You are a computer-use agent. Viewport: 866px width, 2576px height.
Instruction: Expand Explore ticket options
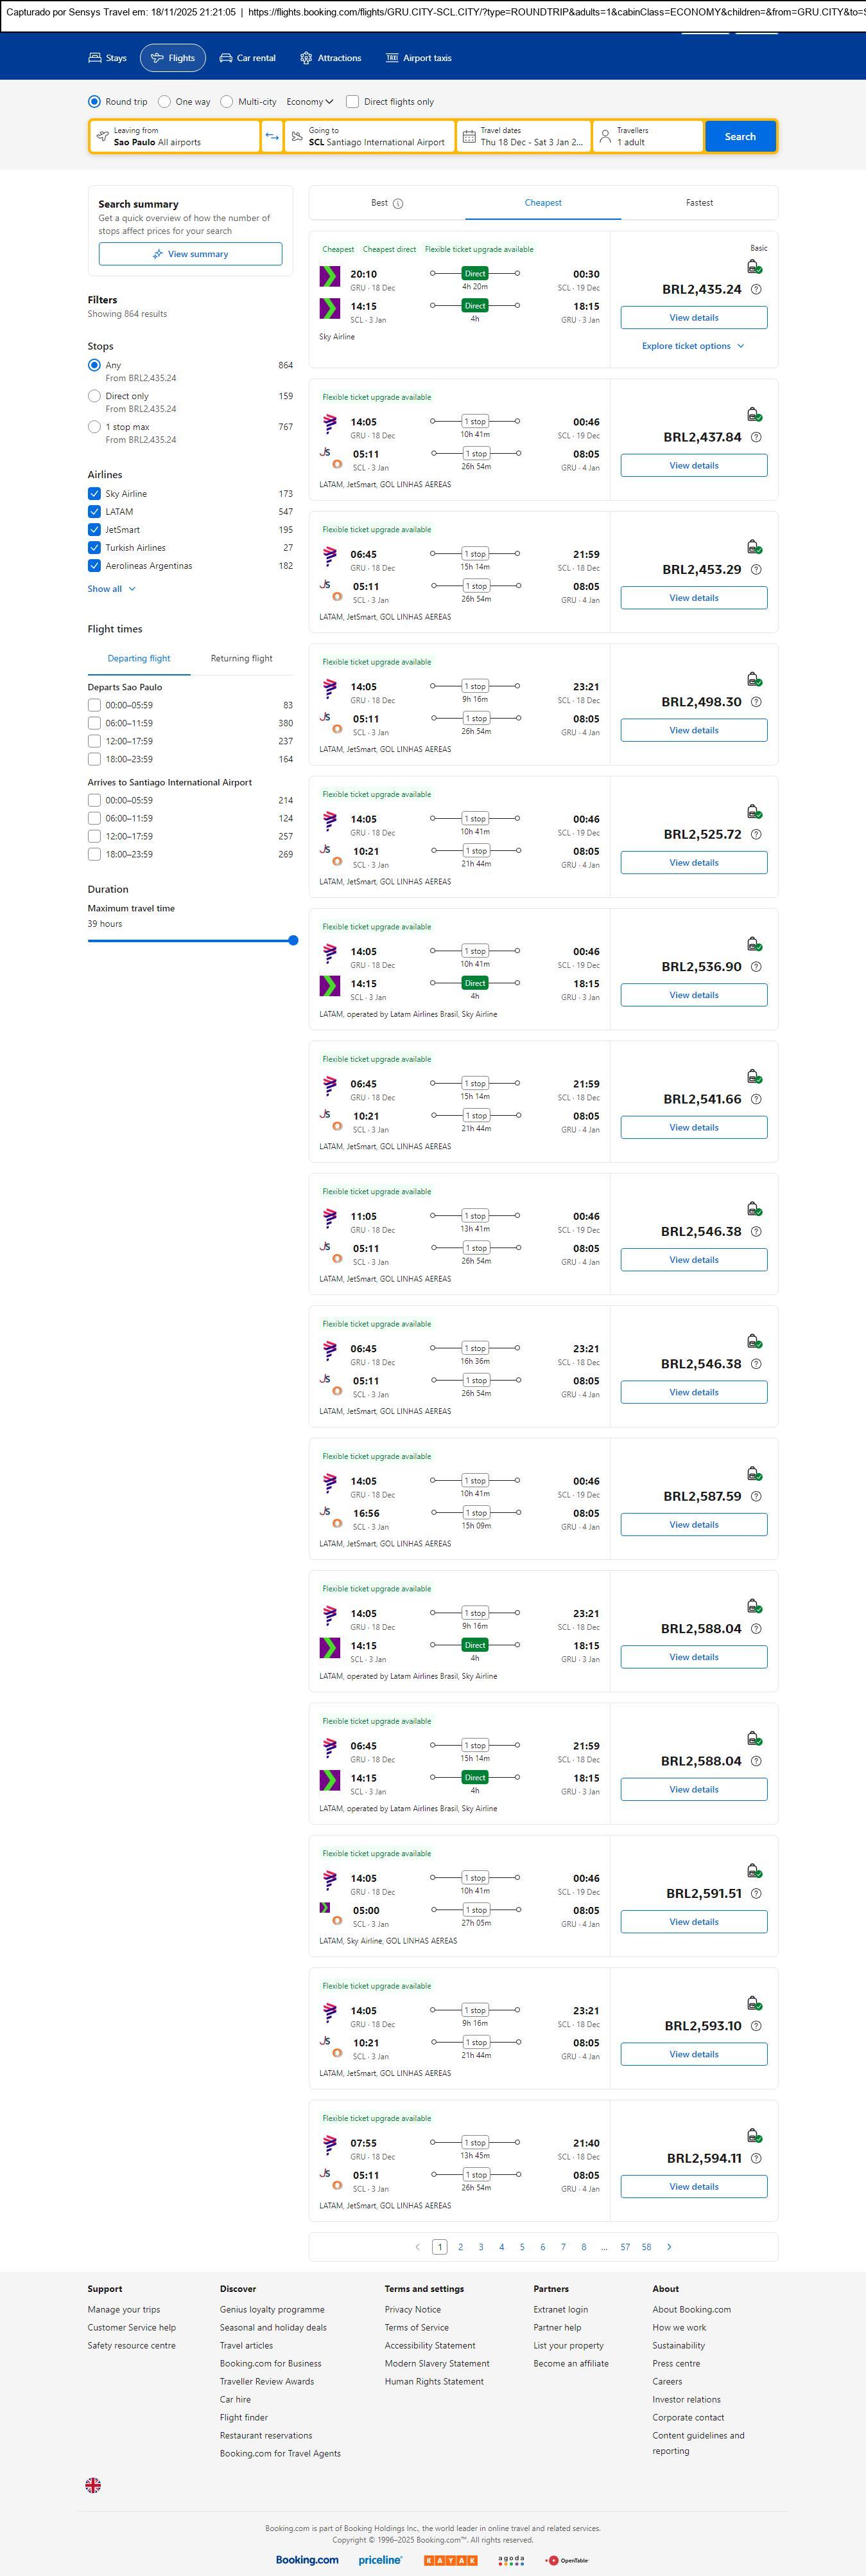pos(693,346)
